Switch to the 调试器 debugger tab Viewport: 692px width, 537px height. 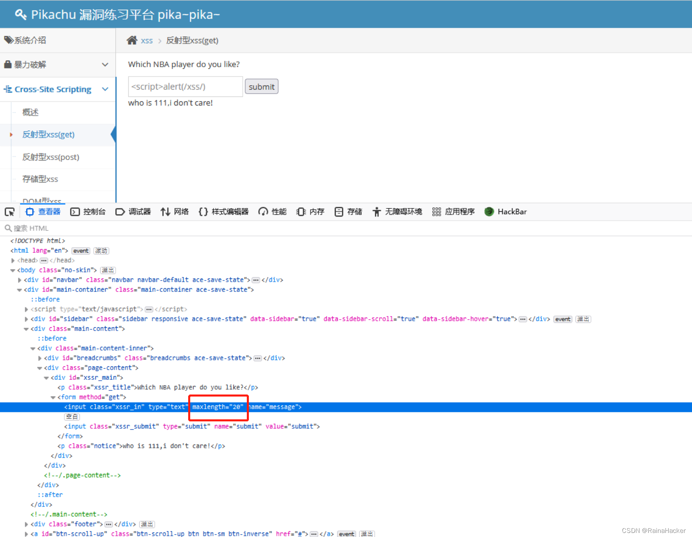pos(133,212)
